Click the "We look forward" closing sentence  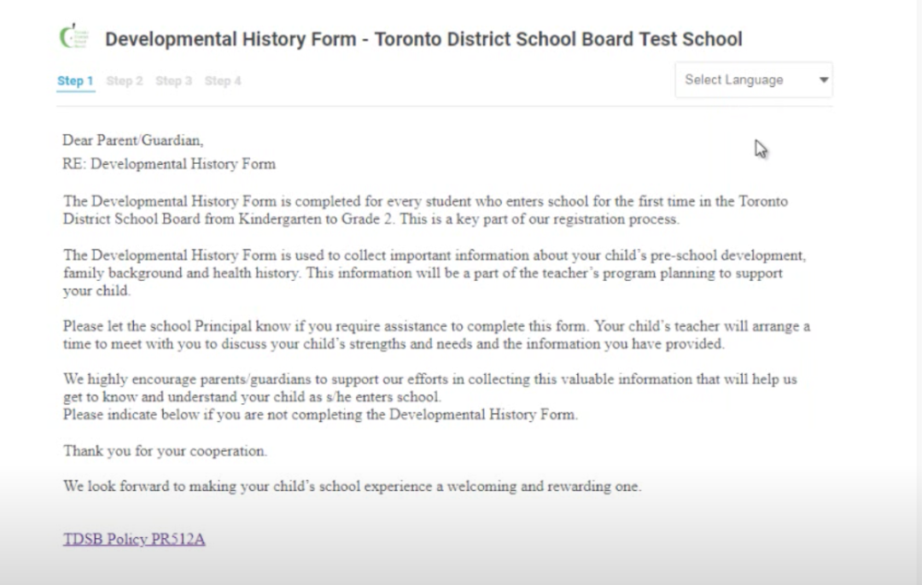pos(352,487)
